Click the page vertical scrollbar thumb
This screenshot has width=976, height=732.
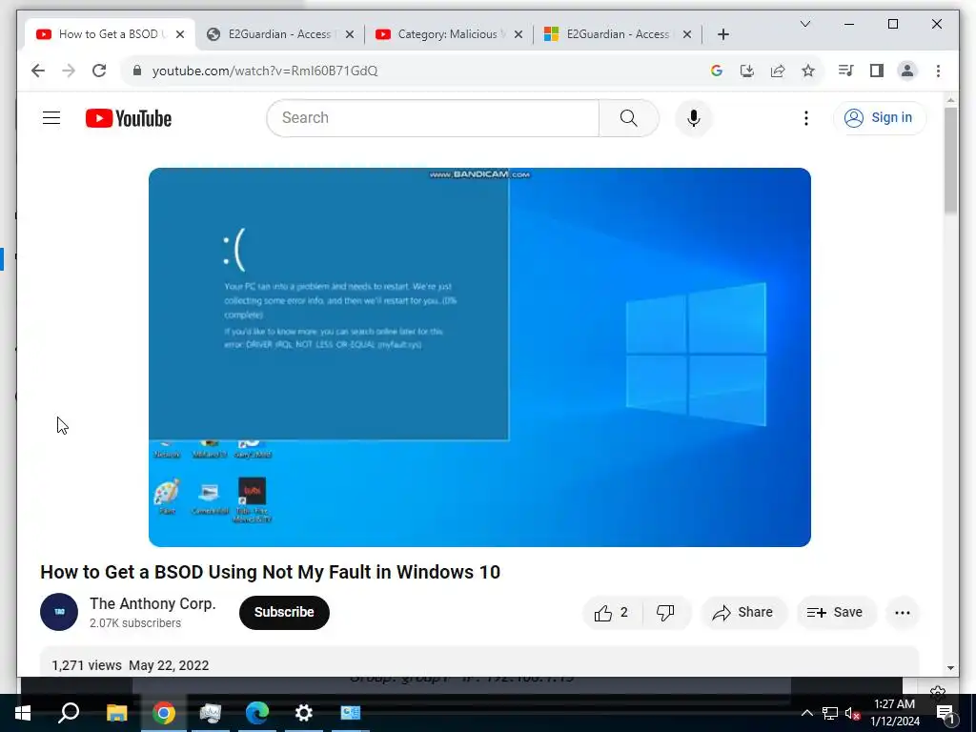click(950, 160)
